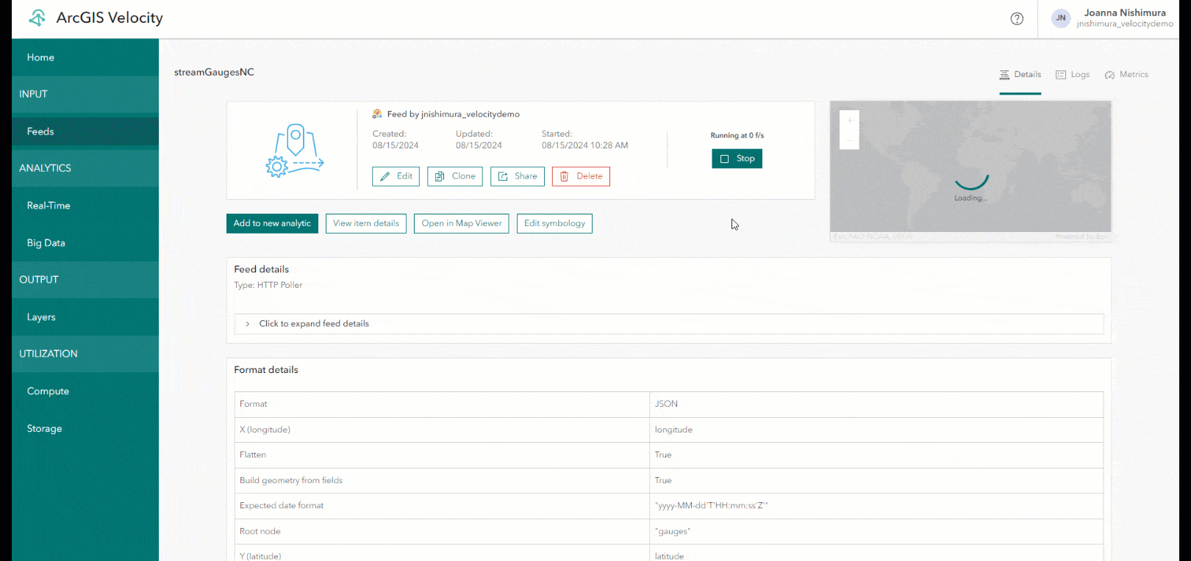This screenshot has width=1191, height=561.
Task: Click the "gauges" root node value
Action: coord(673,531)
